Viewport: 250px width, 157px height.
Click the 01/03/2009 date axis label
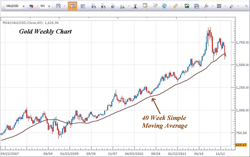point(69,154)
